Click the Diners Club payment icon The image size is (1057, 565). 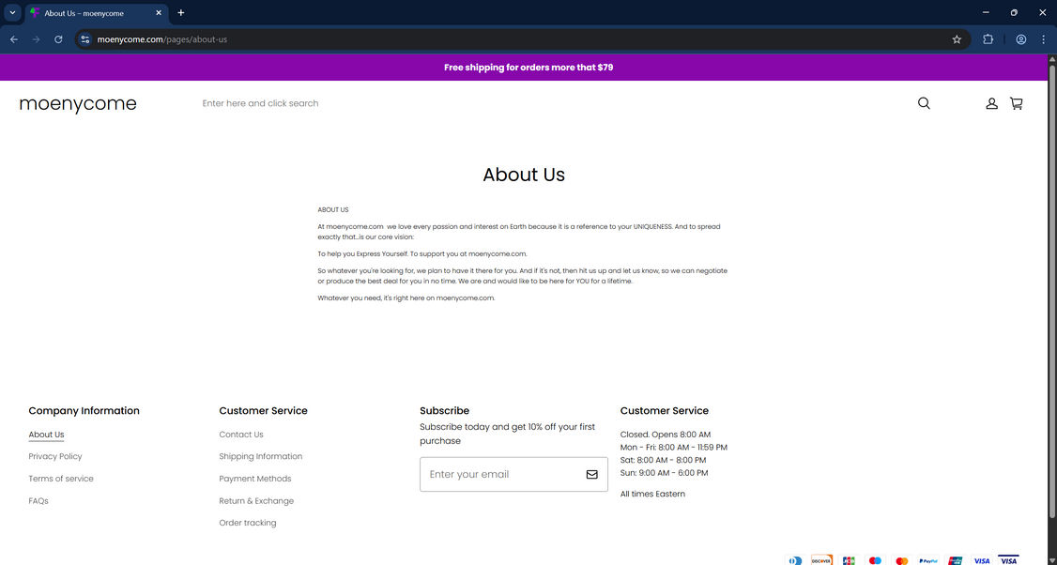coord(795,559)
